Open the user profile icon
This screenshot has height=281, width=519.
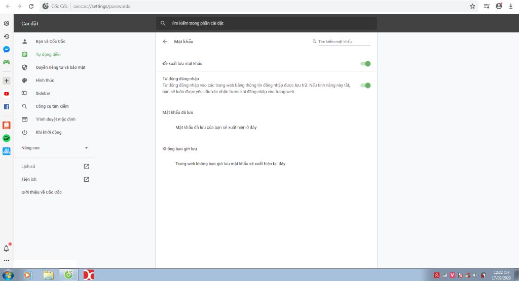(x=499, y=6)
